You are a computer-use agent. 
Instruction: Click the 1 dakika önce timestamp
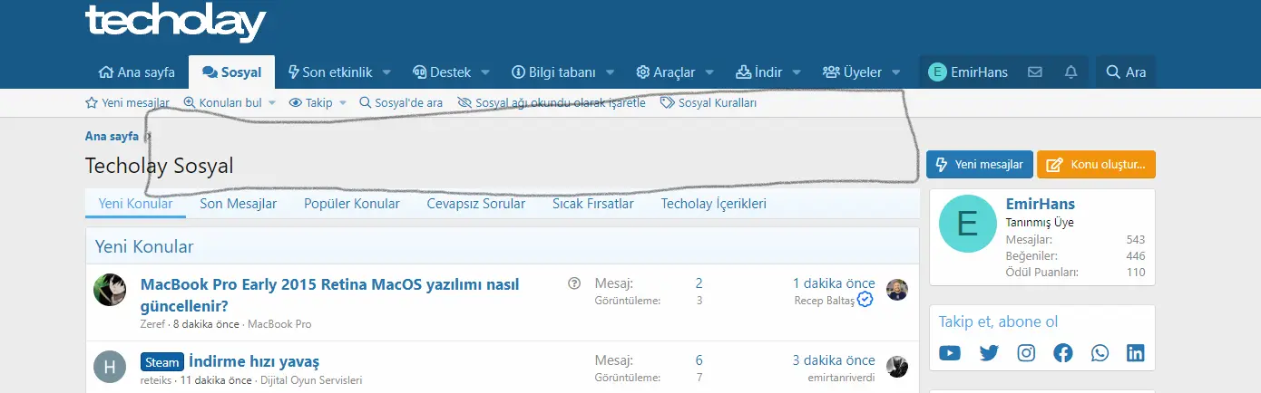[x=834, y=283]
